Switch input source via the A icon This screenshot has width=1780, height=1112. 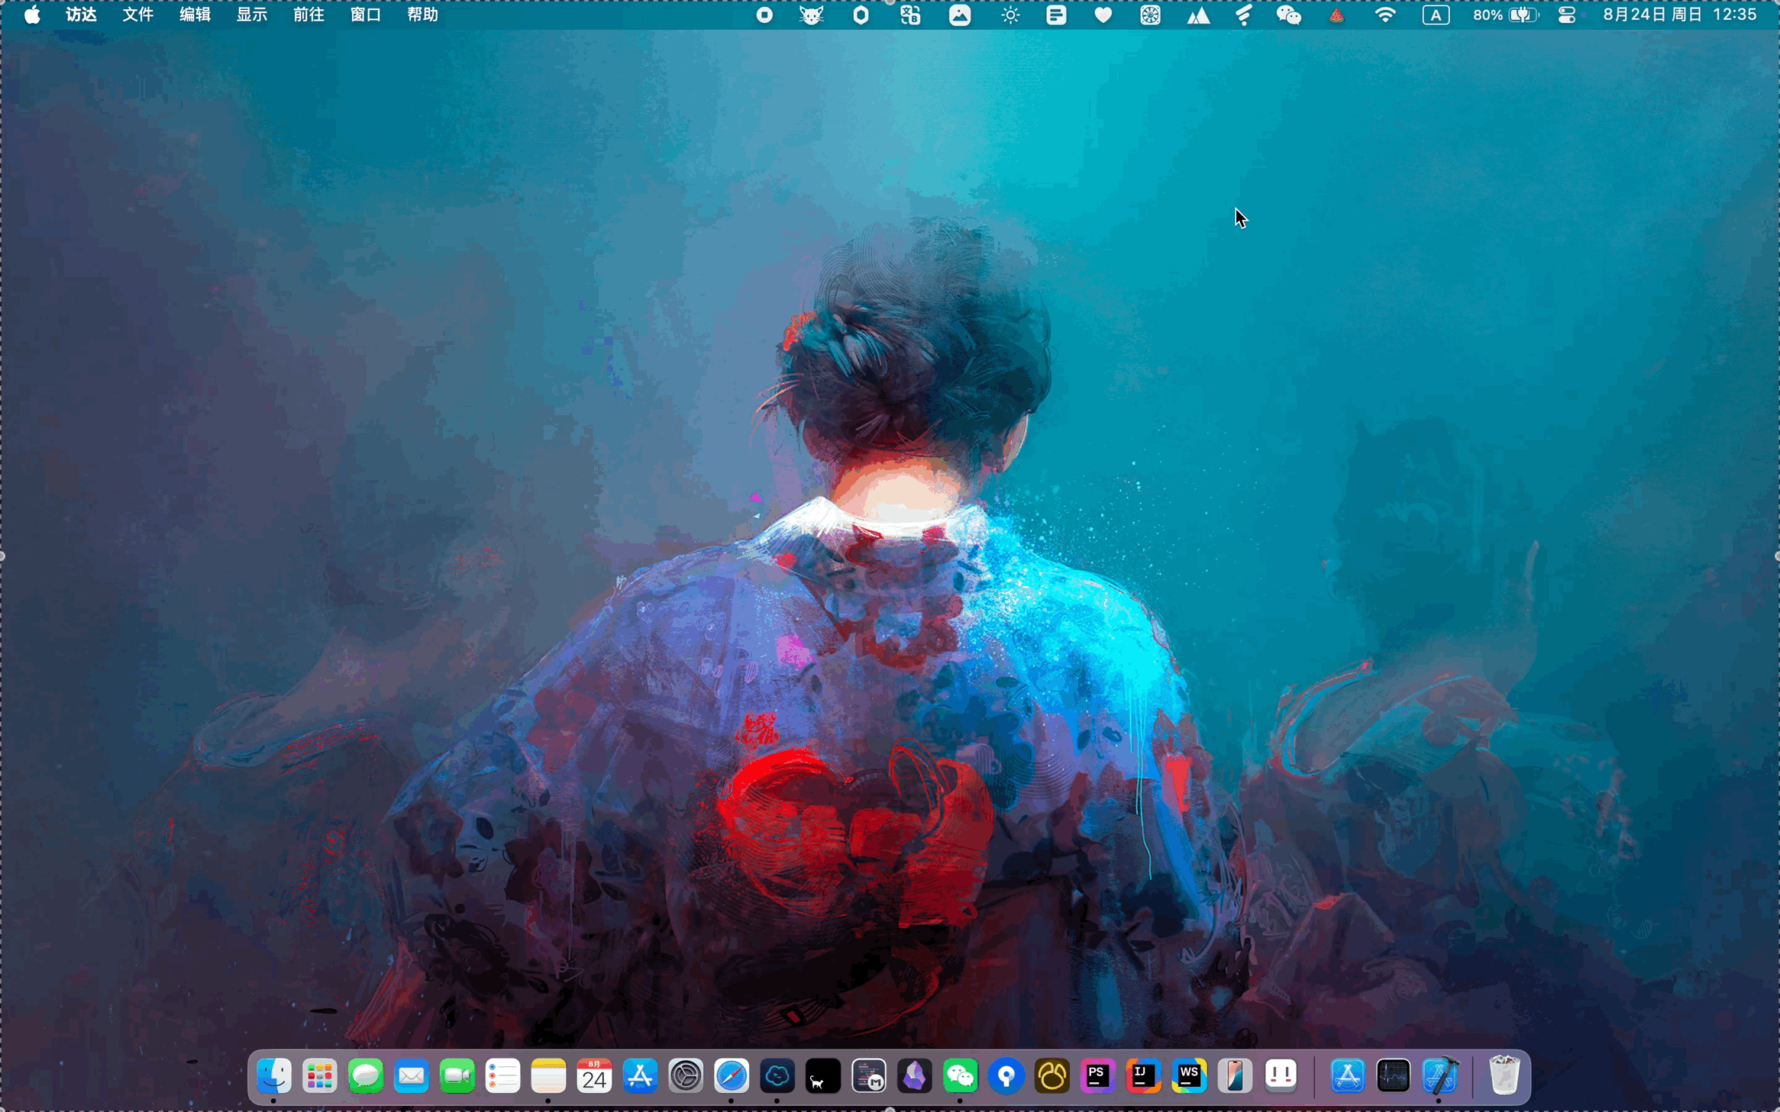[1436, 15]
